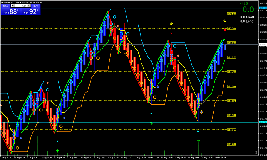The height and width of the screenshot is (160, 267).
Task: Click the 22 Aug 10:49 time axis label
Action: 113,157
